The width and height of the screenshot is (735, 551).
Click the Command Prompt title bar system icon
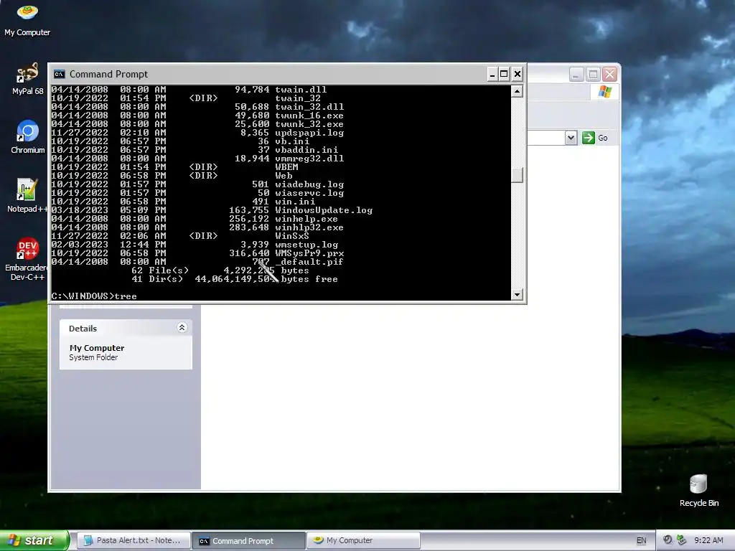59,74
